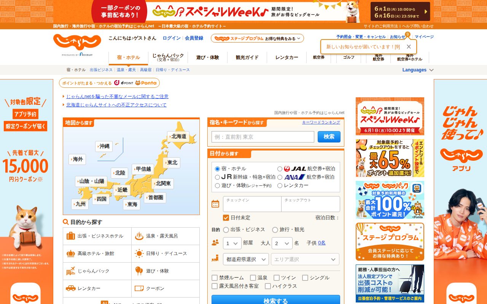Click the 検索する button
The height and width of the screenshot is (304, 487).
click(276, 300)
